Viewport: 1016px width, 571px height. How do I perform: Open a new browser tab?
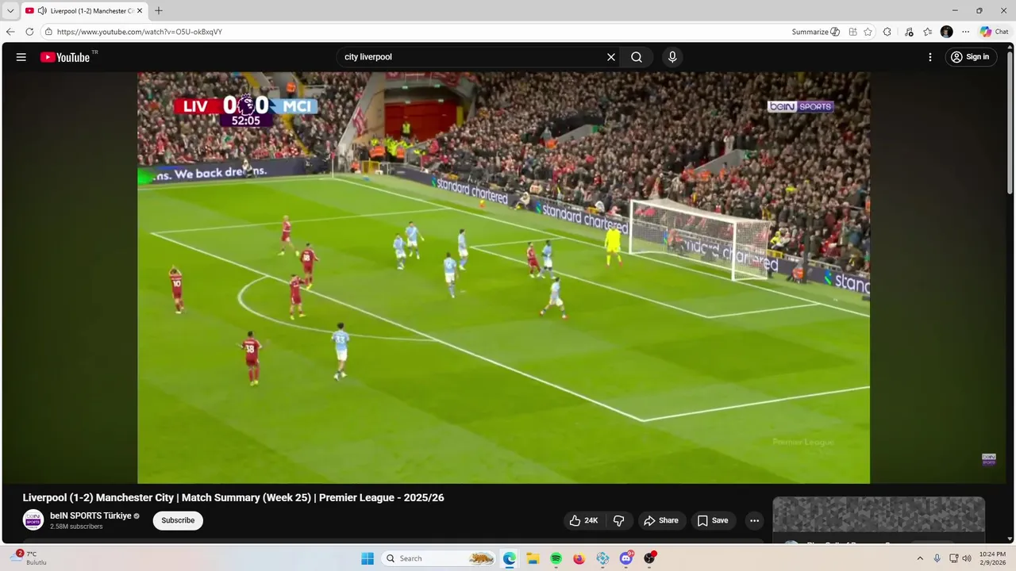158,10
